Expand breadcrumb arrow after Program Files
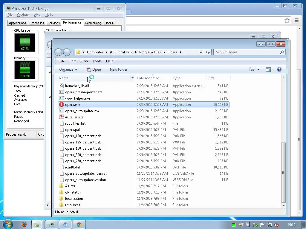The image size is (306, 229). click(x=164, y=52)
